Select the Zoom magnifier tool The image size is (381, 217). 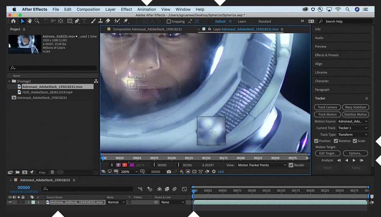point(37,21)
